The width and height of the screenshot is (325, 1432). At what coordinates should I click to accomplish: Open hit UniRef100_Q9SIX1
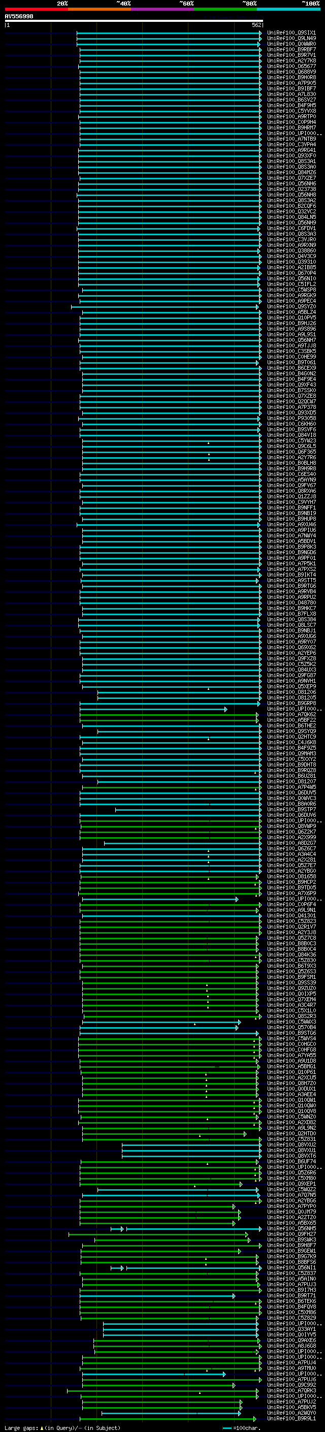click(291, 33)
